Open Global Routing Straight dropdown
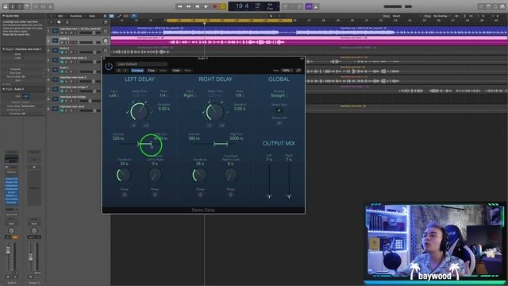 click(x=279, y=95)
